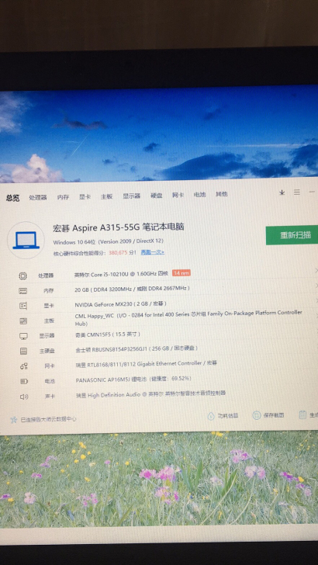Click the 功耗估算 power estimate icon
This screenshot has height=565, width=318.
[x=211, y=416]
